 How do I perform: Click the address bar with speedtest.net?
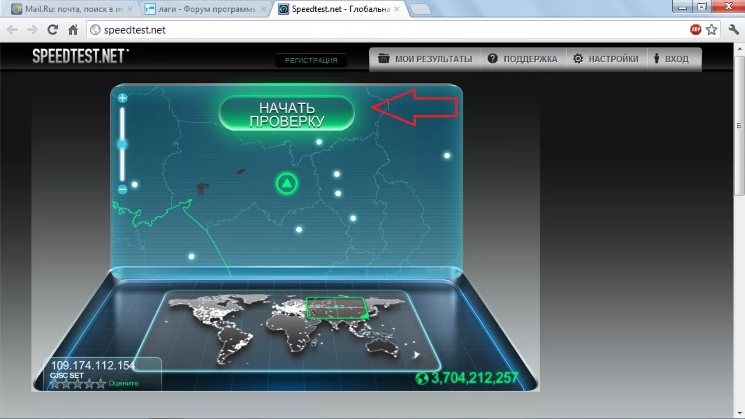pos(386,30)
